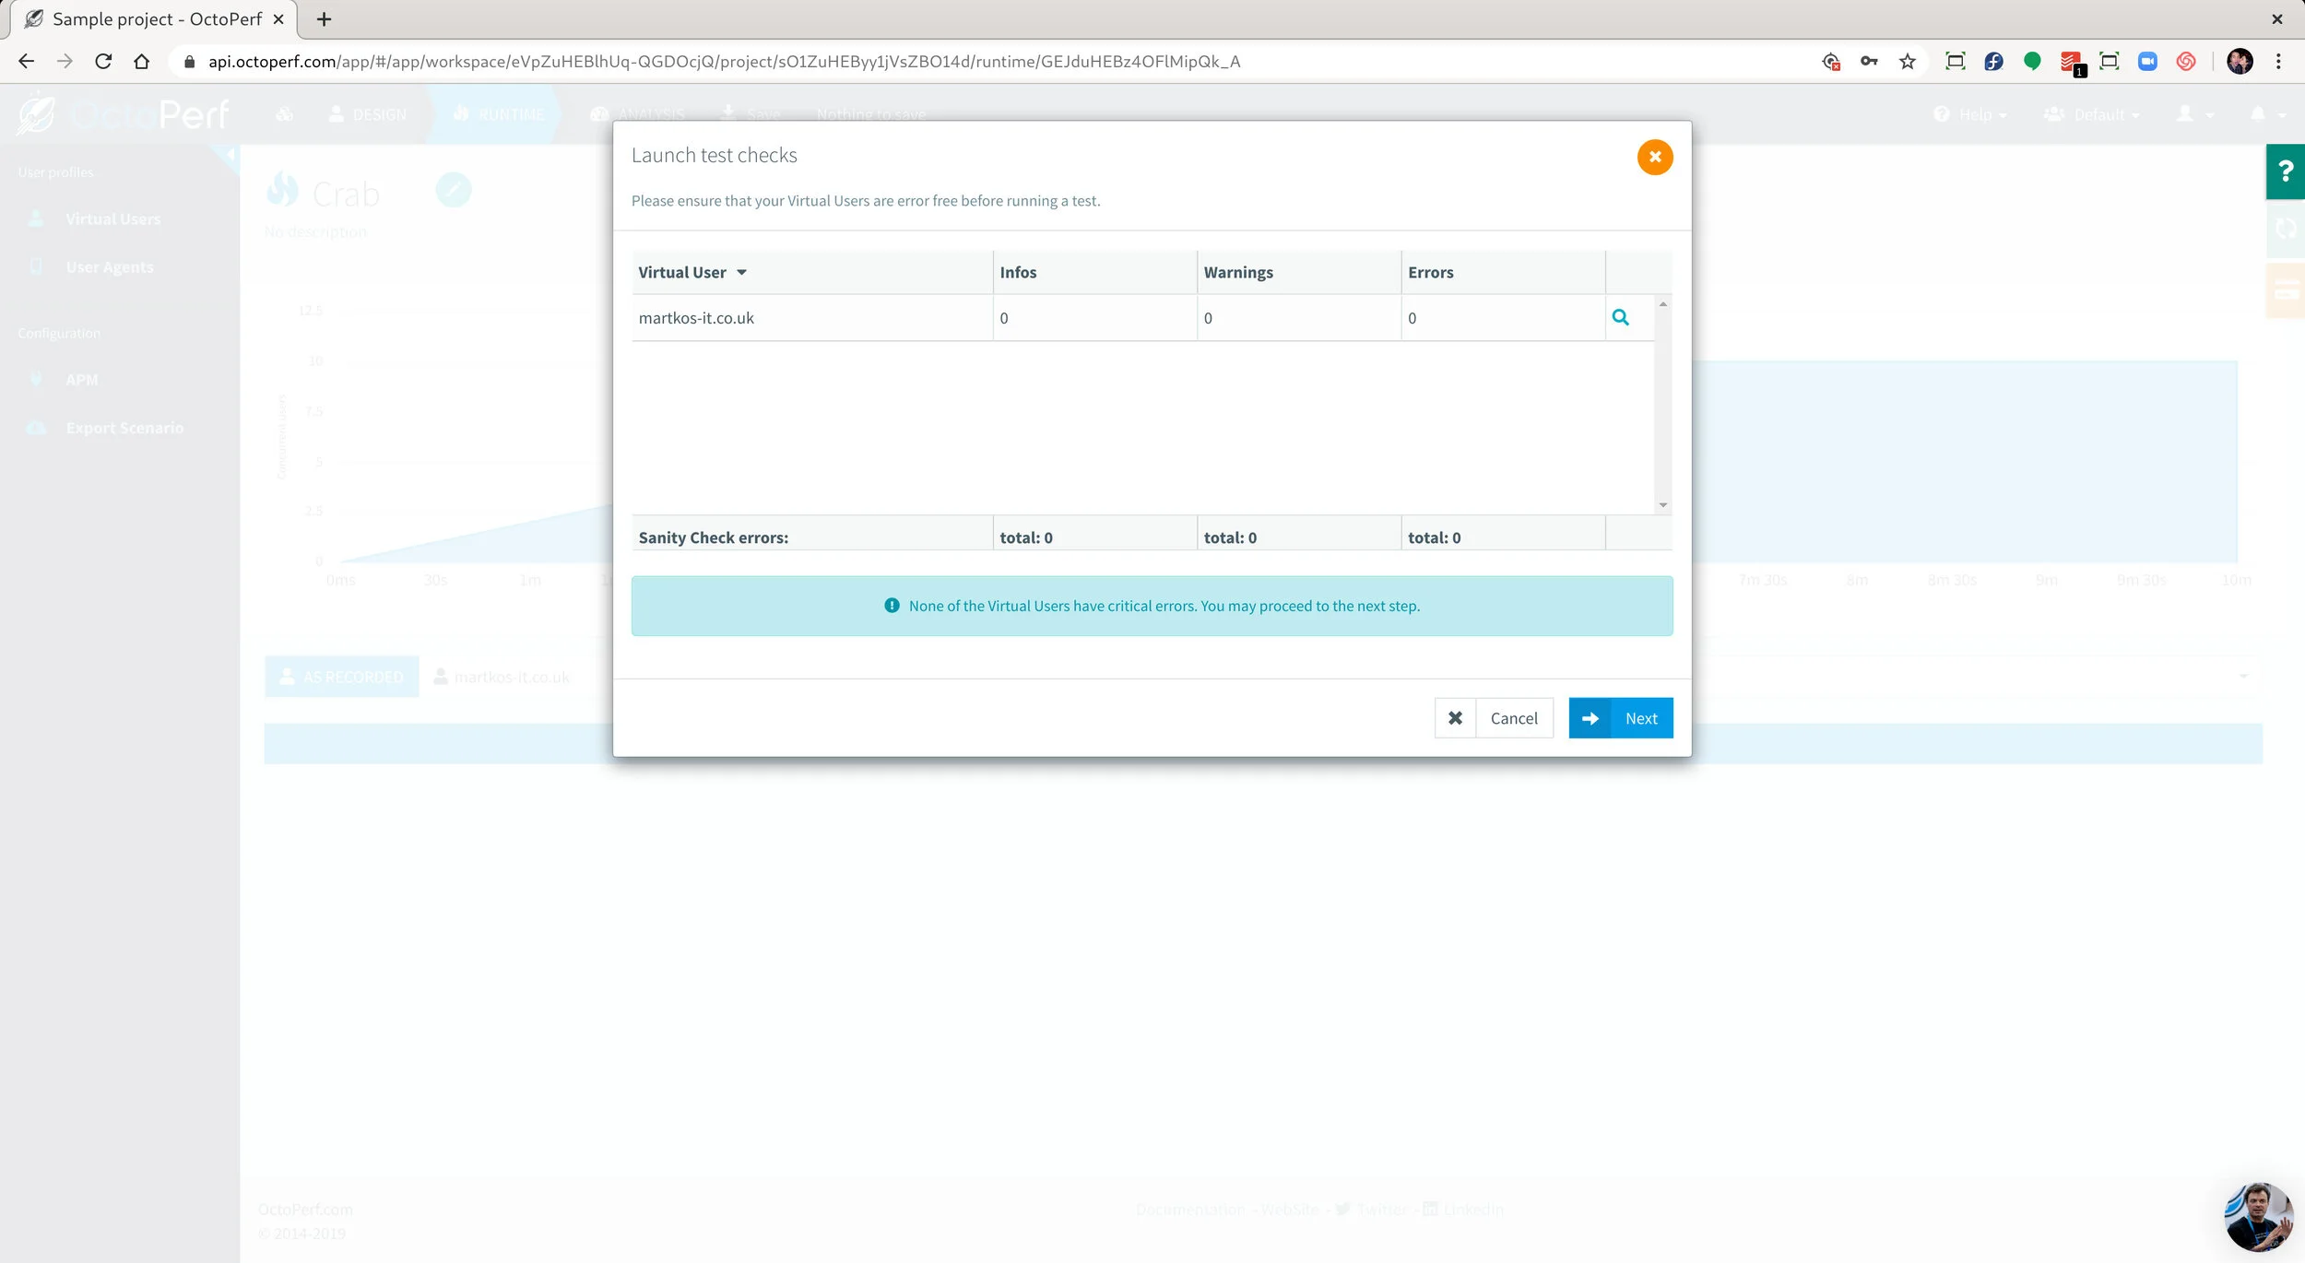The image size is (2305, 1263).
Task: Change sorting with the Virtual User column arrow
Action: pos(742,272)
